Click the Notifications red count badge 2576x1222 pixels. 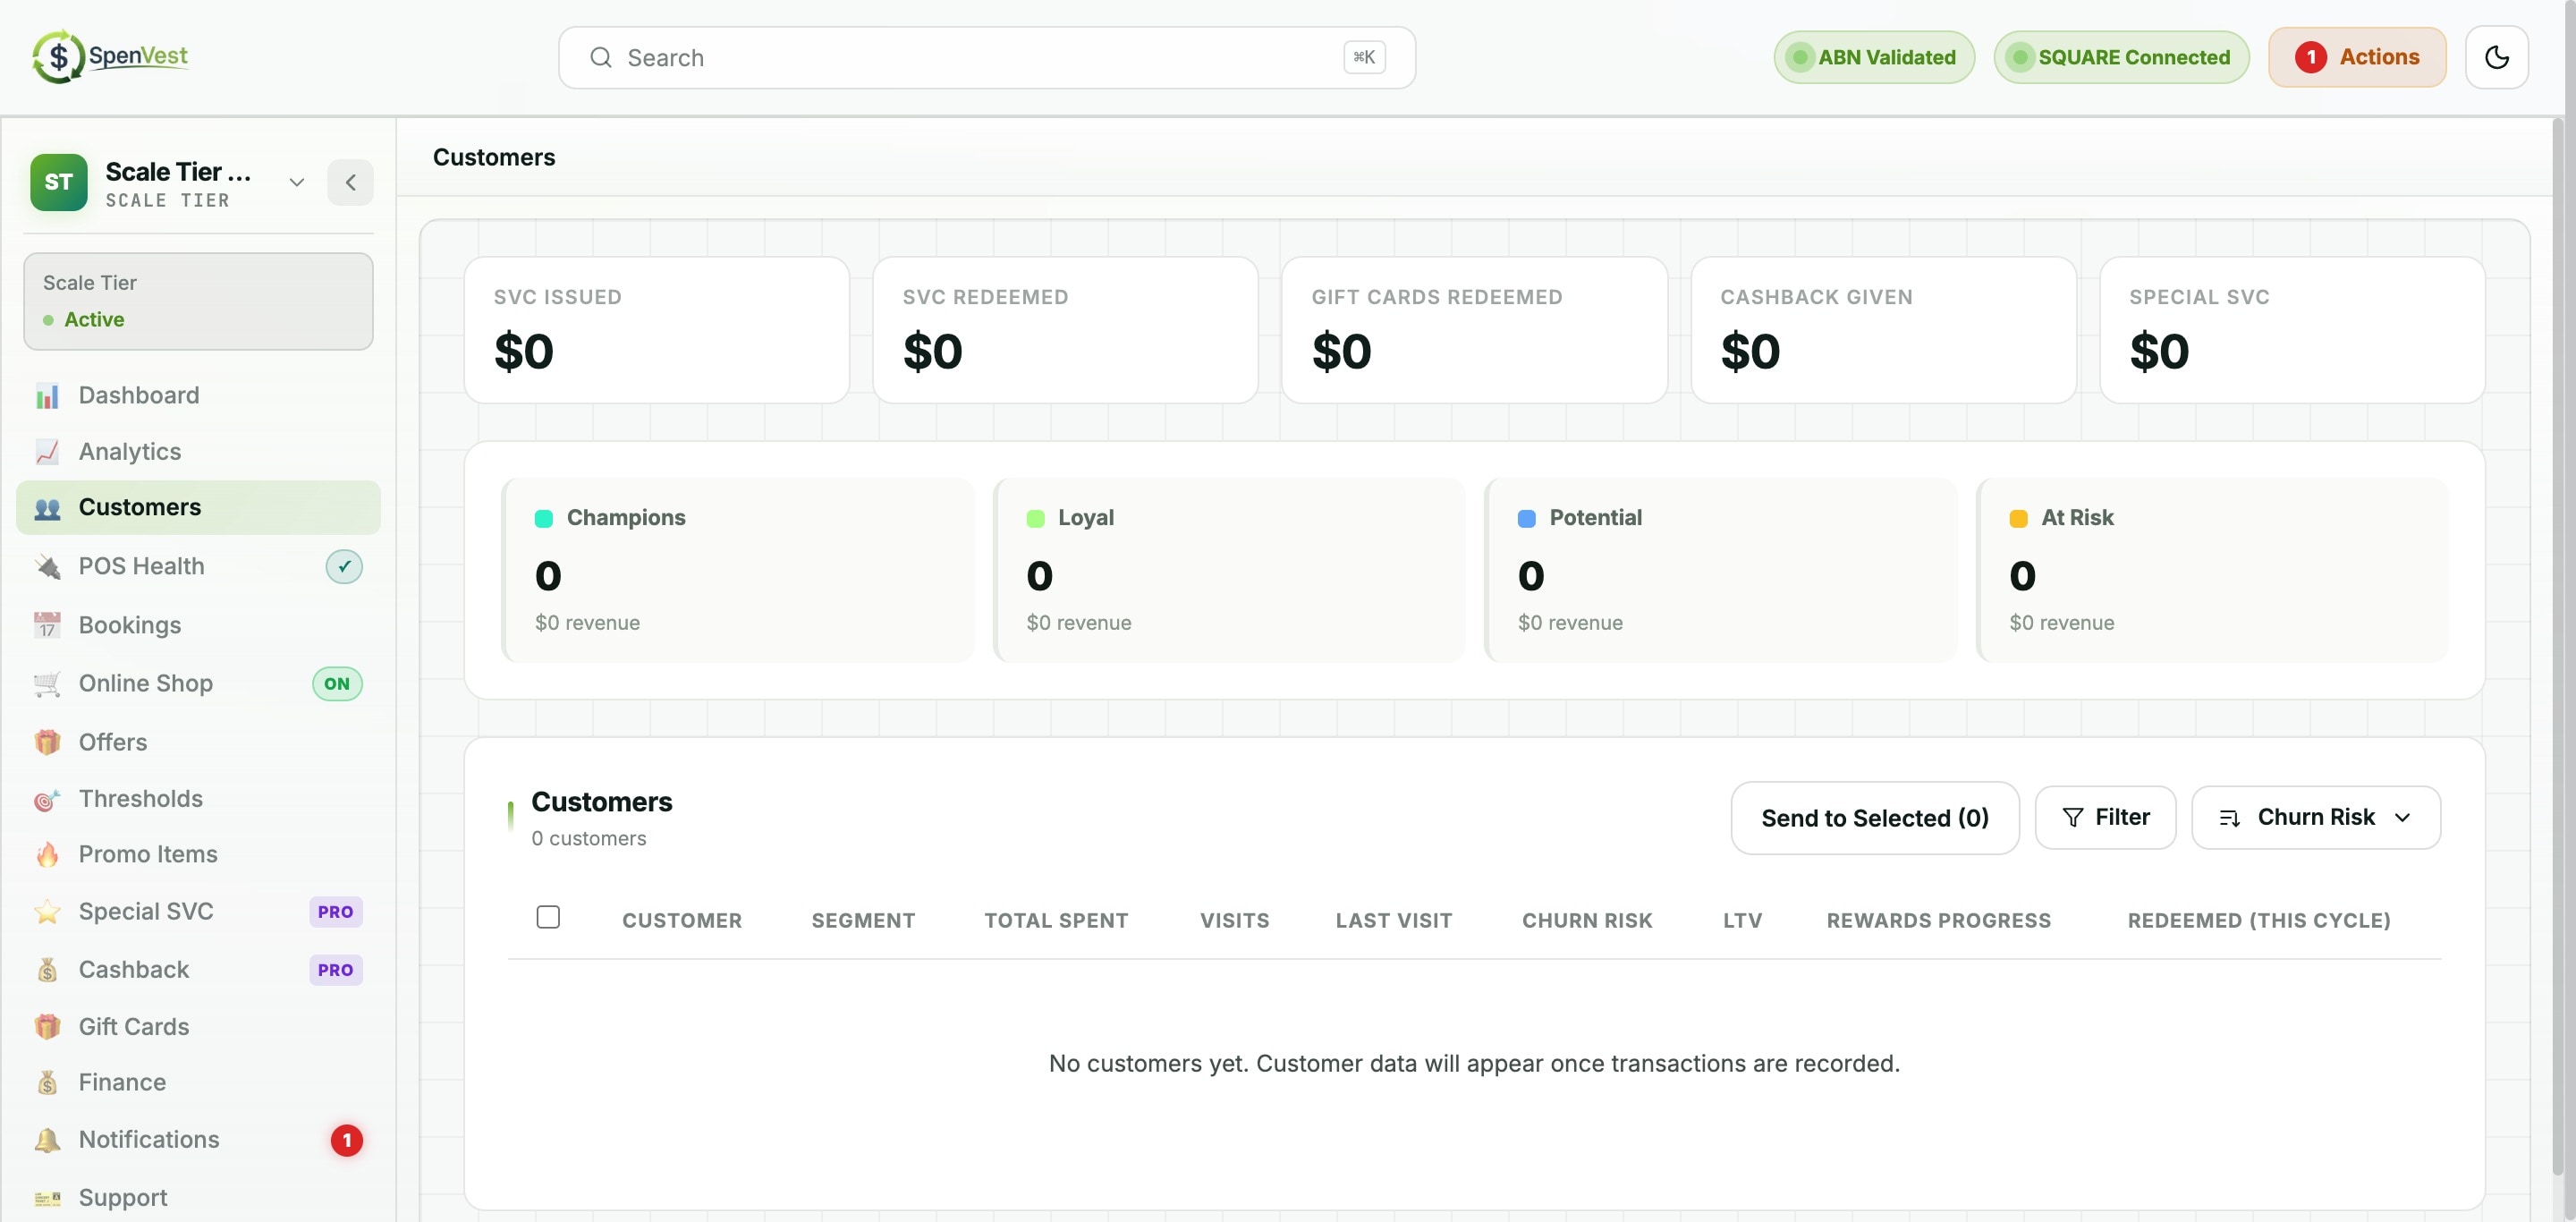[x=347, y=1140]
